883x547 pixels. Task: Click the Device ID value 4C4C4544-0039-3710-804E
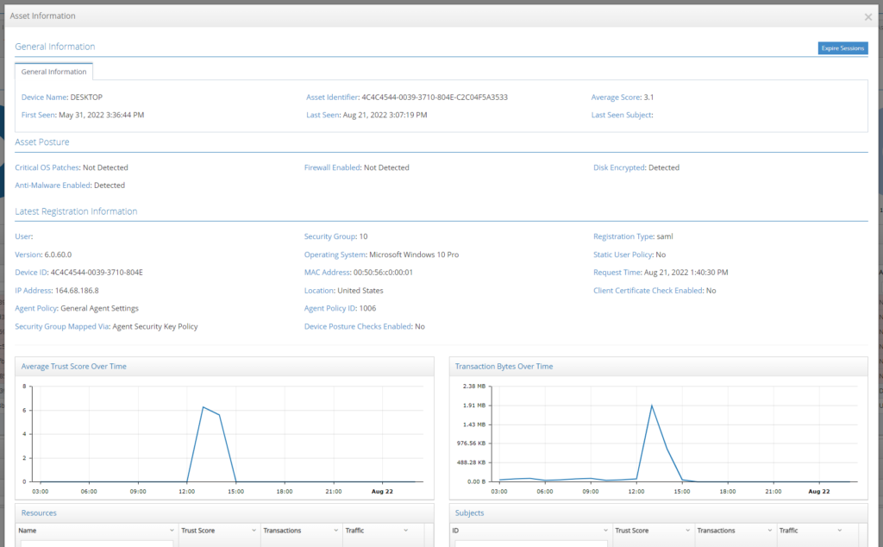pyautogui.click(x=97, y=273)
